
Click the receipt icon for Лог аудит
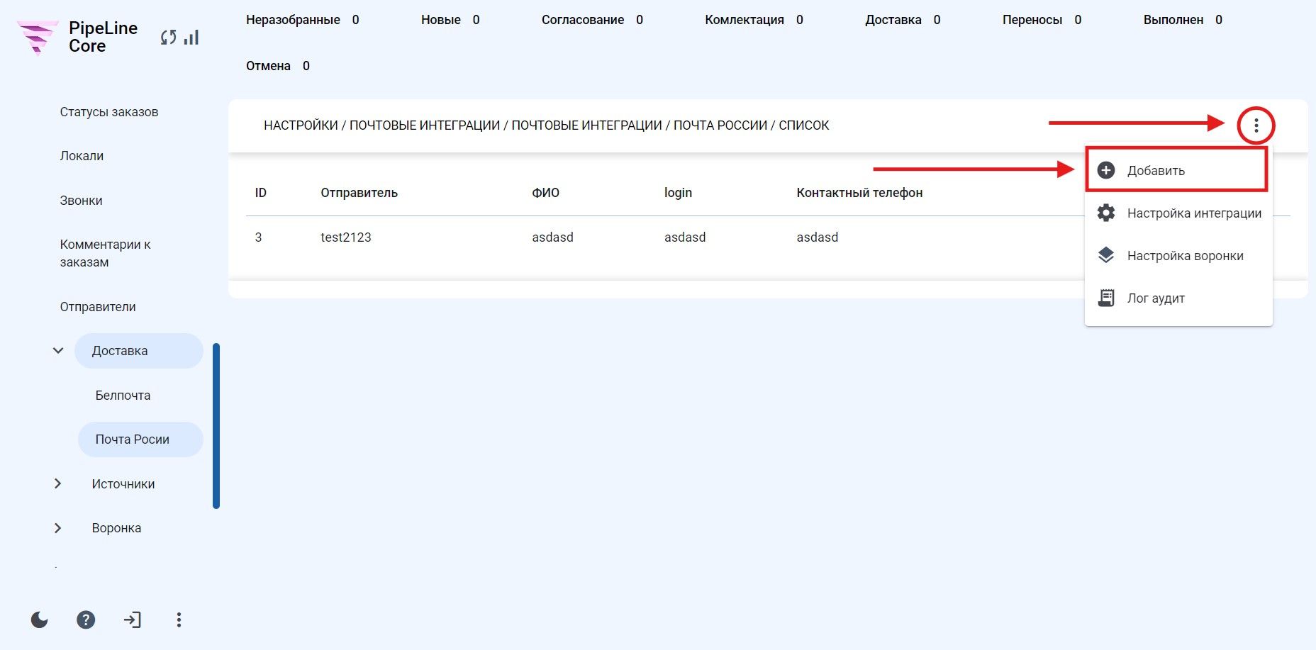coord(1106,298)
